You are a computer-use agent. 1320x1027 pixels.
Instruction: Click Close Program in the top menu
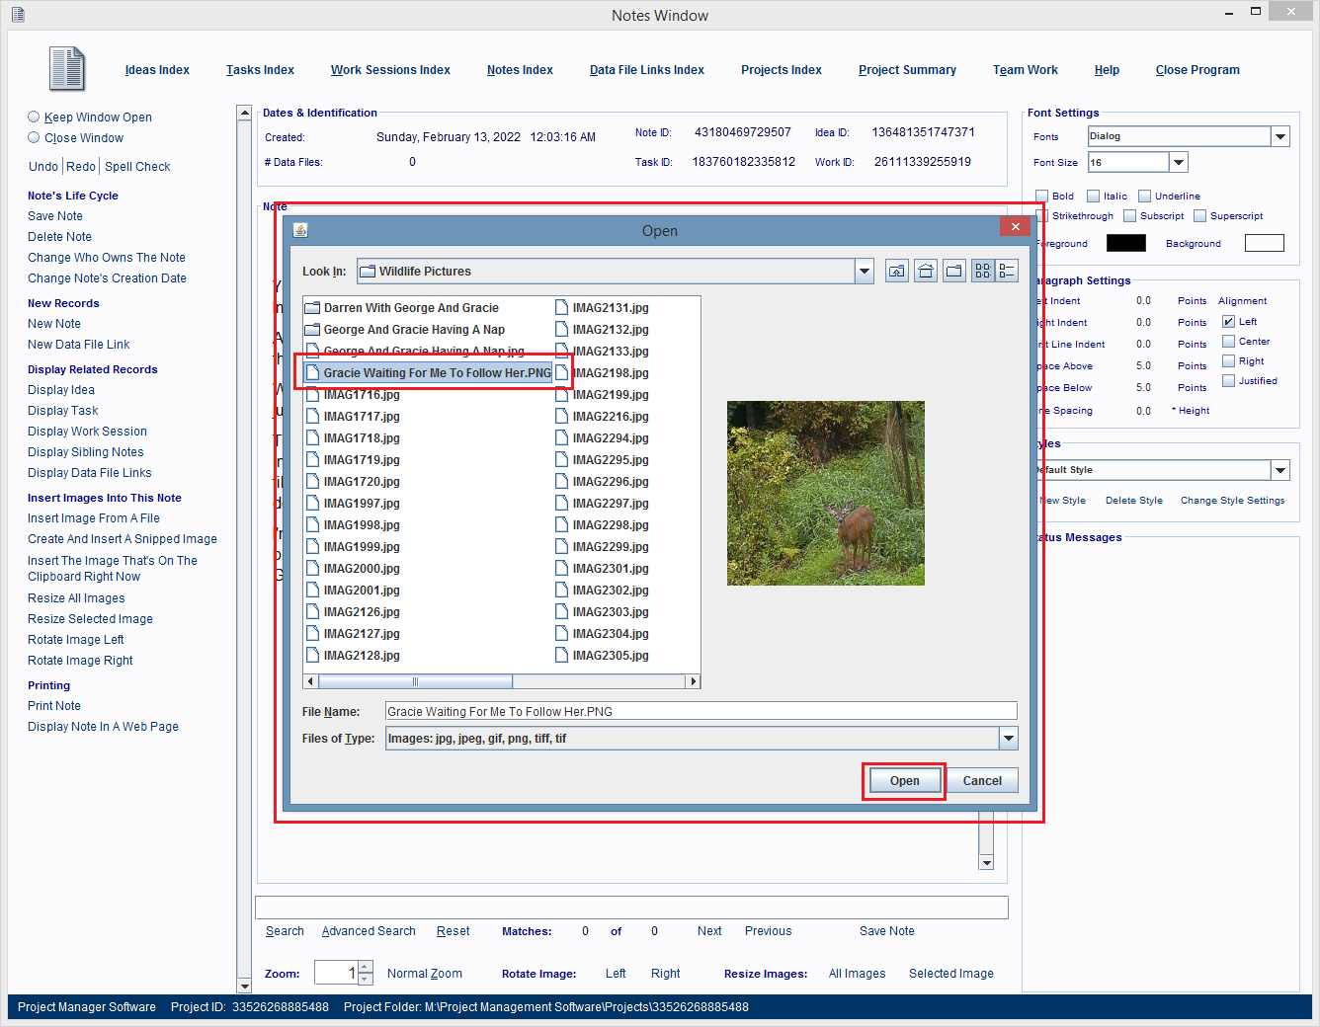point(1197,70)
